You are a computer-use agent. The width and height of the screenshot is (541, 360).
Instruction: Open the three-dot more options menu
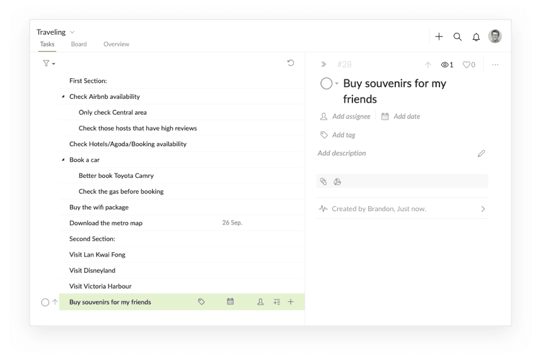(495, 64)
